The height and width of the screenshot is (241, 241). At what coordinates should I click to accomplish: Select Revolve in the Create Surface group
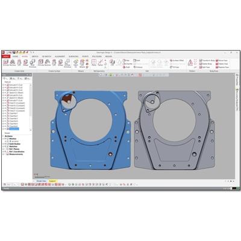48,63
